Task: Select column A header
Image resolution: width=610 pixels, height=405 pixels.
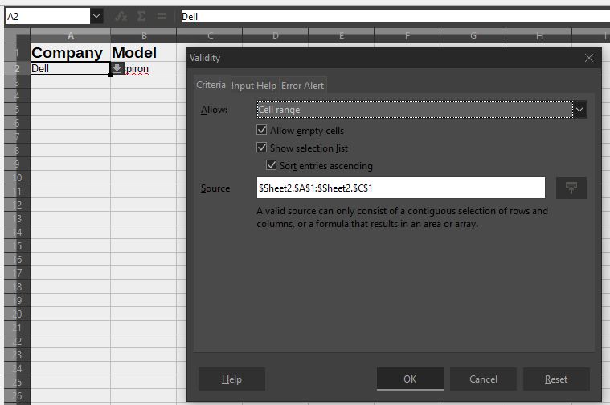Action: coord(71,36)
